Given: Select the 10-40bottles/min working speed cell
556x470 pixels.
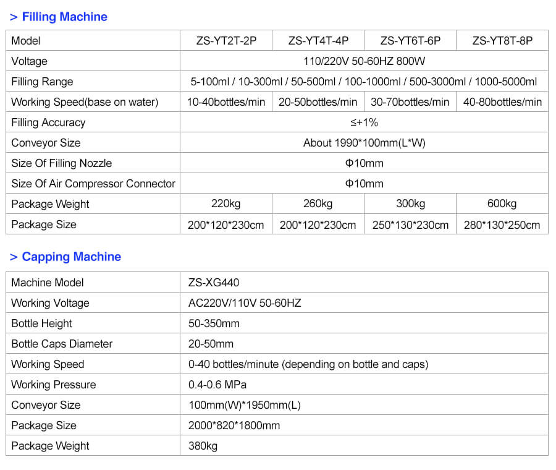Looking at the screenshot, I should (225, 102).
